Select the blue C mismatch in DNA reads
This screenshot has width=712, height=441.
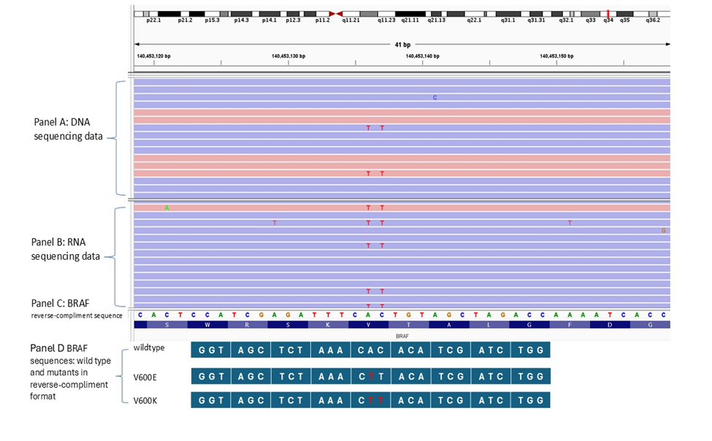coord(435,97)
